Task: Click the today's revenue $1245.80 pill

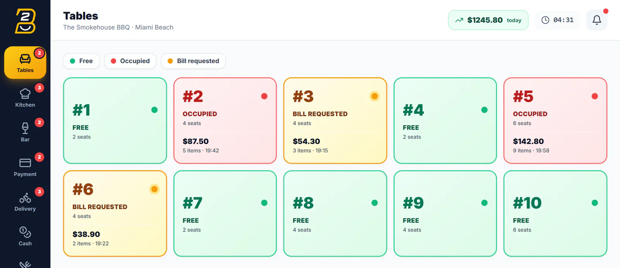Action: 488,20
